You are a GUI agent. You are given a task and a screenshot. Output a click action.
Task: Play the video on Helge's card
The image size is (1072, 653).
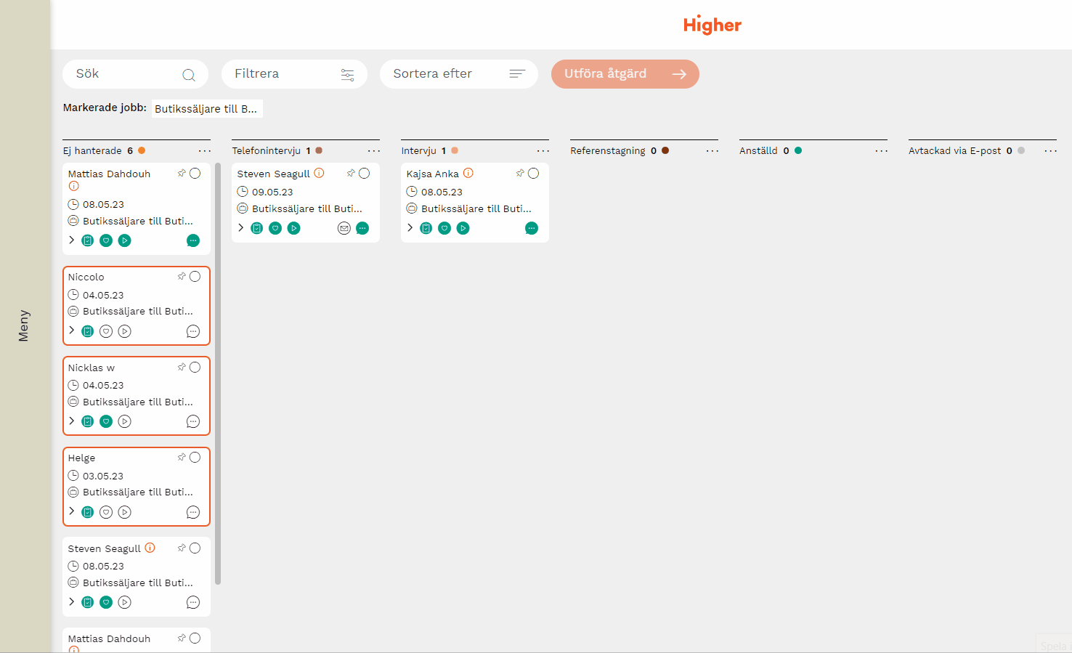[x=125, y=512]
